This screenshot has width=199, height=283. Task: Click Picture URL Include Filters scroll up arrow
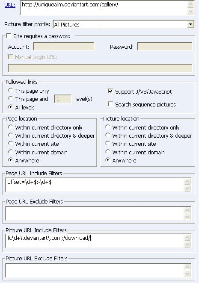click(x=187, y=237)
